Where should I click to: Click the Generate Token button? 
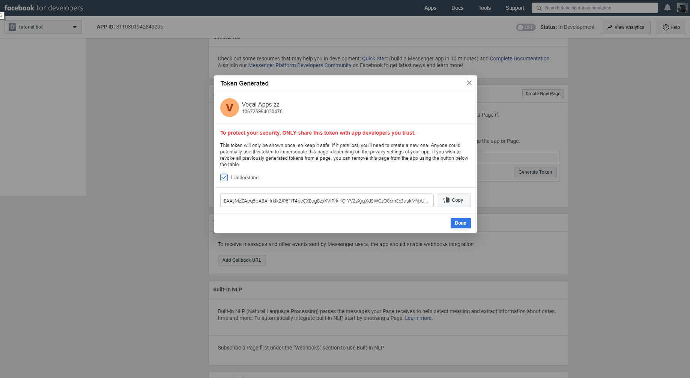pos(535,172)
